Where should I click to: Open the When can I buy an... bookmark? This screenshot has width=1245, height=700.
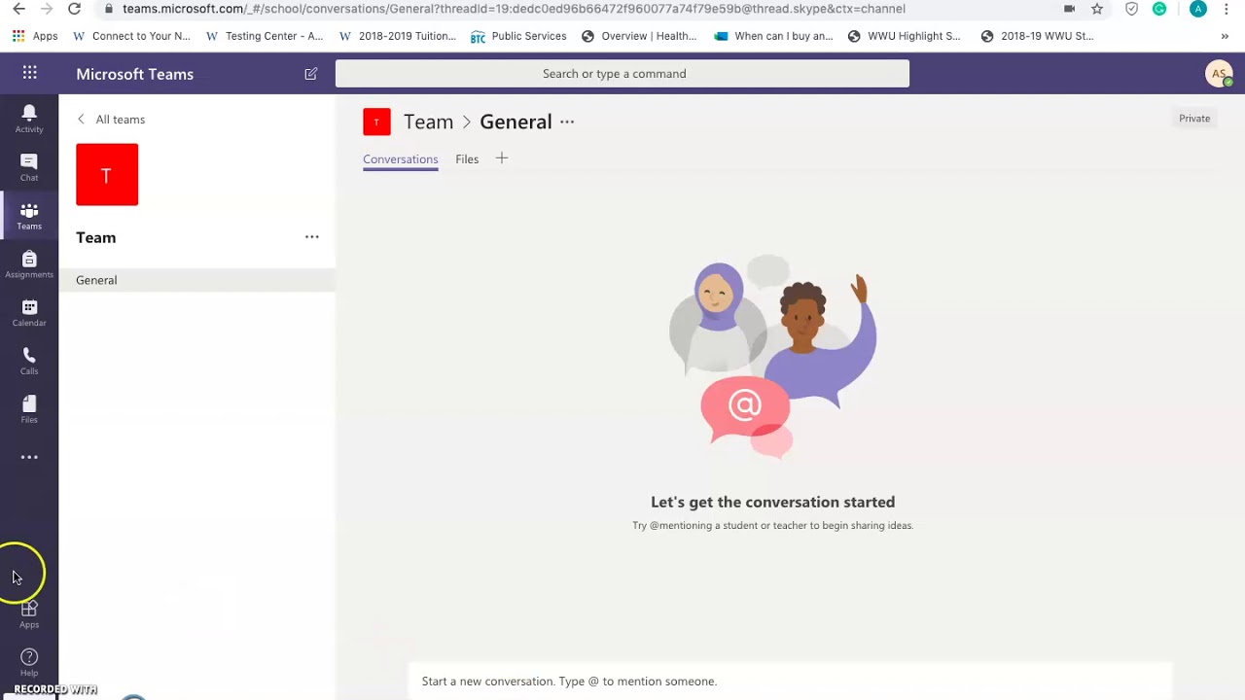tap(773, 36)
